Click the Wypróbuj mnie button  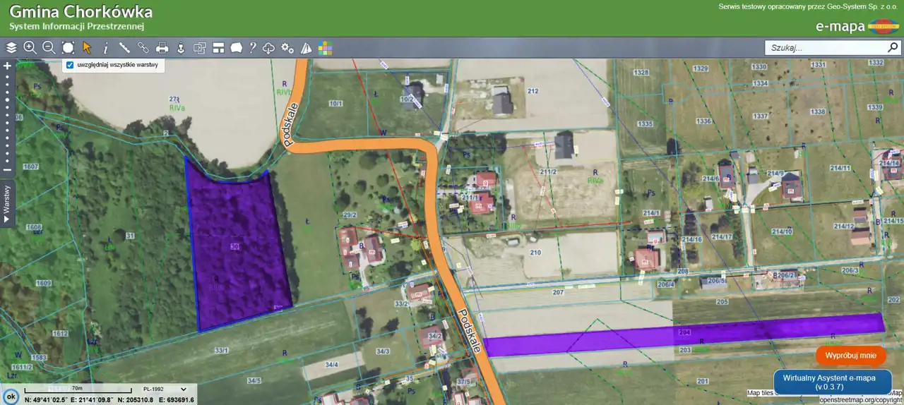pos(850,356)
